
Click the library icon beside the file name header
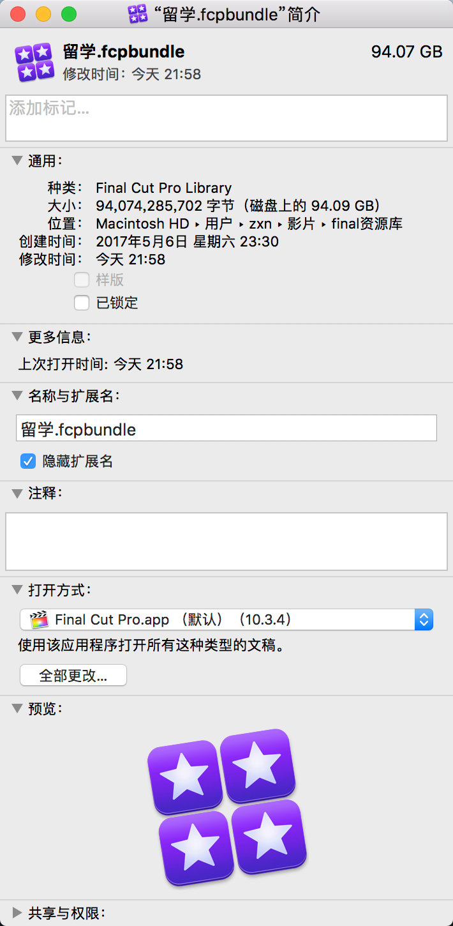click(x=34, y=62)
